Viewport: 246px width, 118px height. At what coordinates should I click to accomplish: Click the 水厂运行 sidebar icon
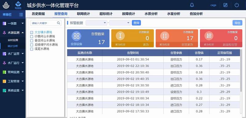click(5, 63)
